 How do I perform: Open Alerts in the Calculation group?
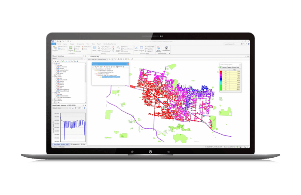(84, 49)
